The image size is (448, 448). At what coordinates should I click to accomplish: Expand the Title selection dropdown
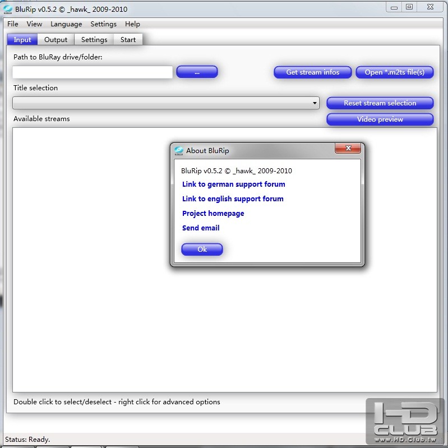click(166, 103)
